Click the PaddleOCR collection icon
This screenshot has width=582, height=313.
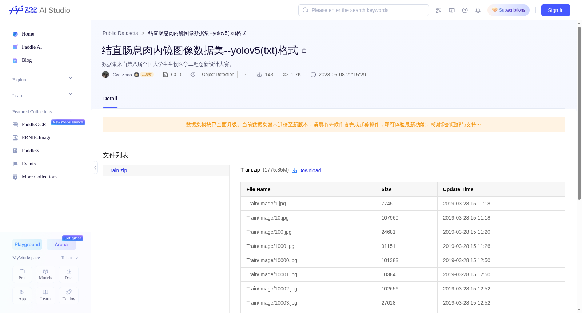tap(15, 125)
